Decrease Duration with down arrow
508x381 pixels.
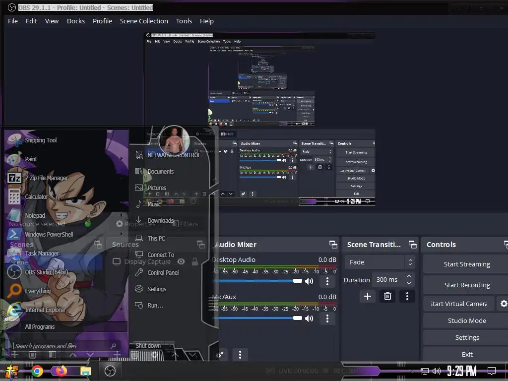(409, 283)
